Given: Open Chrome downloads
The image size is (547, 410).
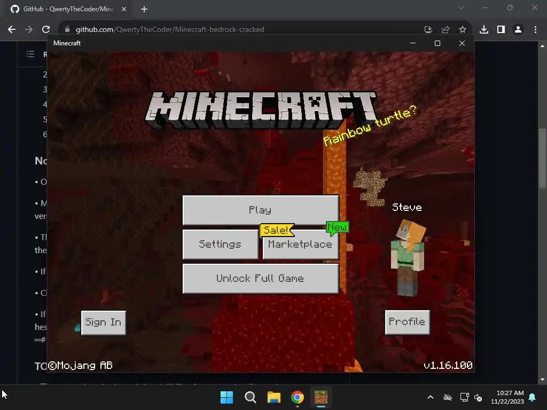Looking at the screenshot, I should pos(484,29).
